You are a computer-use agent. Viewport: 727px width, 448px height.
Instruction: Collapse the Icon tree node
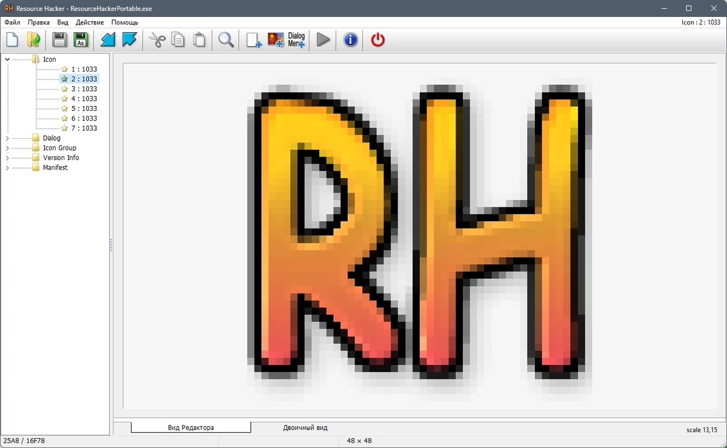click(7, 59)
